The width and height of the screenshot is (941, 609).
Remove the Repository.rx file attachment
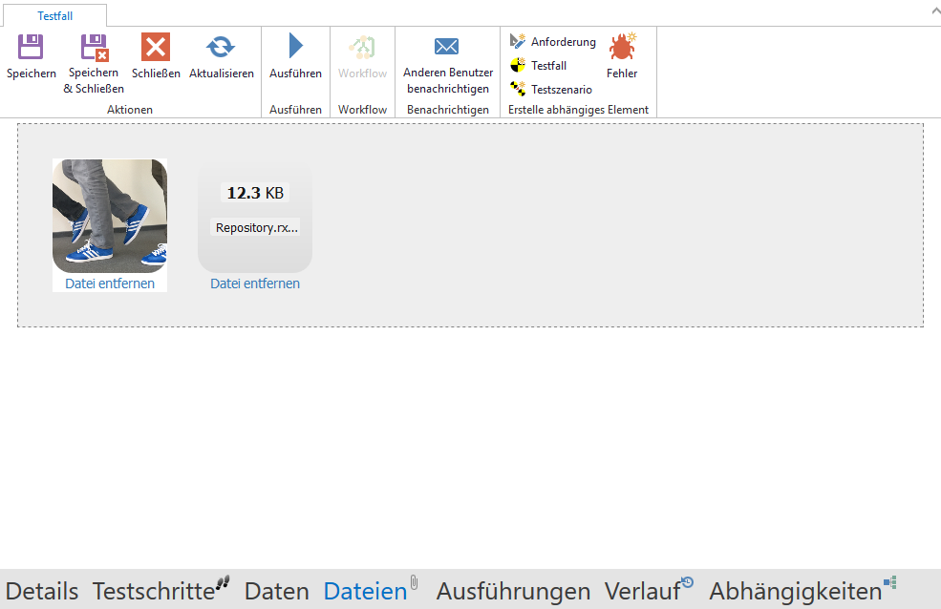pyautogui.click(x=255, y=283)
